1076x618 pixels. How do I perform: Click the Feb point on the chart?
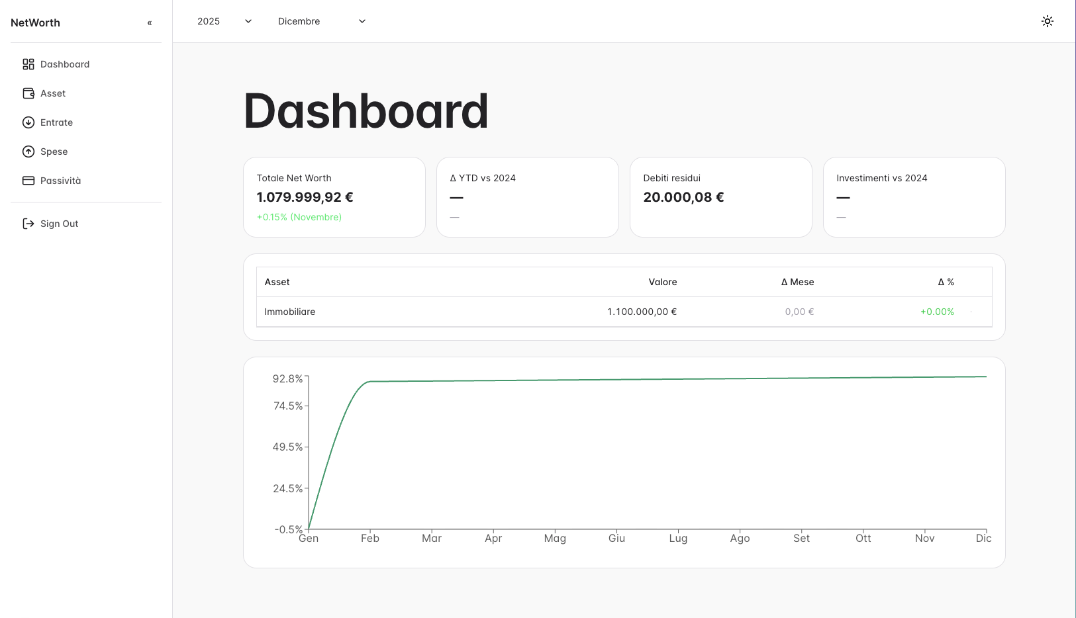[x=370, y=381]
